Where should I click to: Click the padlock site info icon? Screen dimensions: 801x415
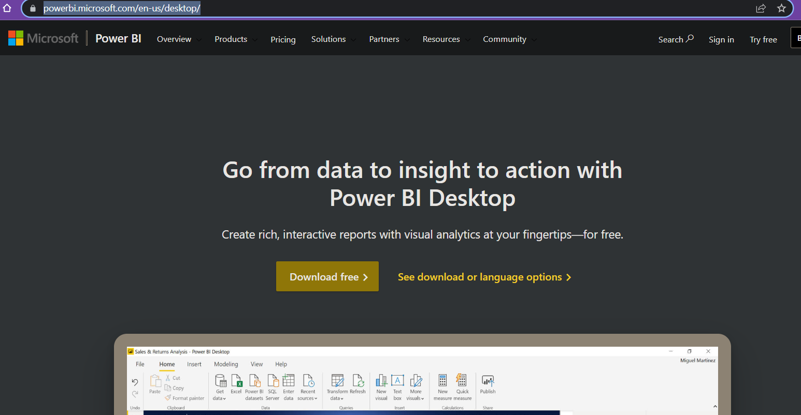click(33, 8)
